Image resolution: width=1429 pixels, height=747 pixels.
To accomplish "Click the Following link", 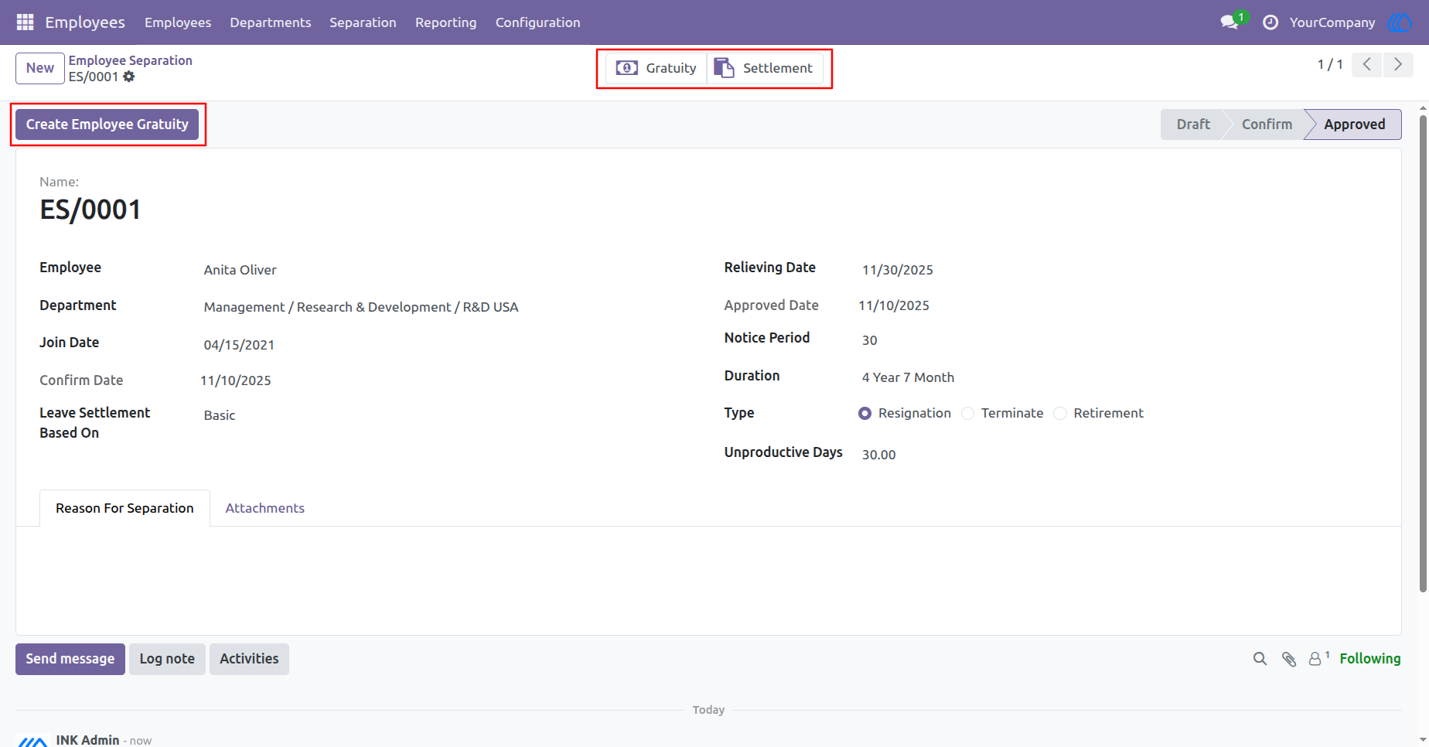I will tap(1370, 659).
